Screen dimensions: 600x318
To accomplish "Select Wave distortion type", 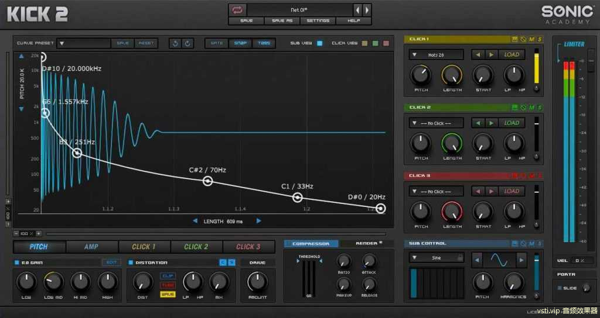I will [168, 295].
